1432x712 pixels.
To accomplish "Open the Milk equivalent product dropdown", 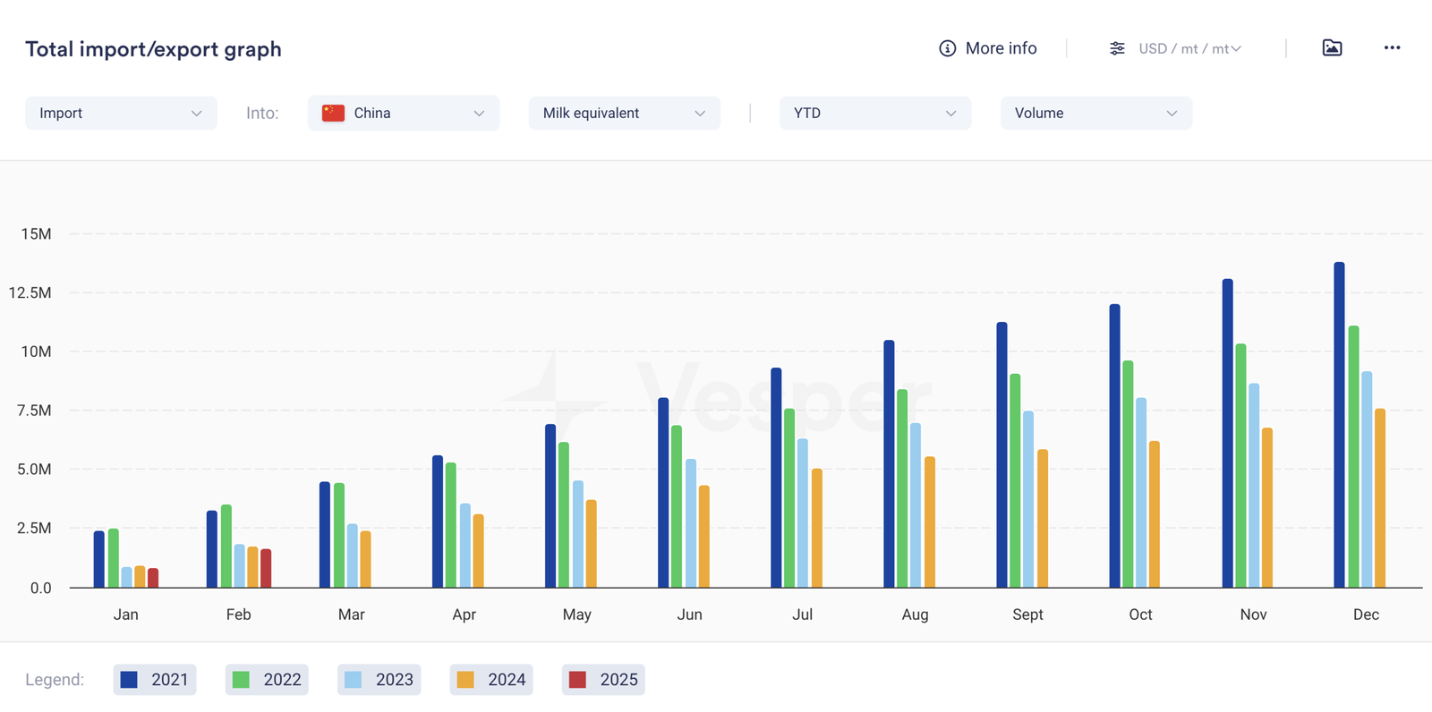I will 624,114.
